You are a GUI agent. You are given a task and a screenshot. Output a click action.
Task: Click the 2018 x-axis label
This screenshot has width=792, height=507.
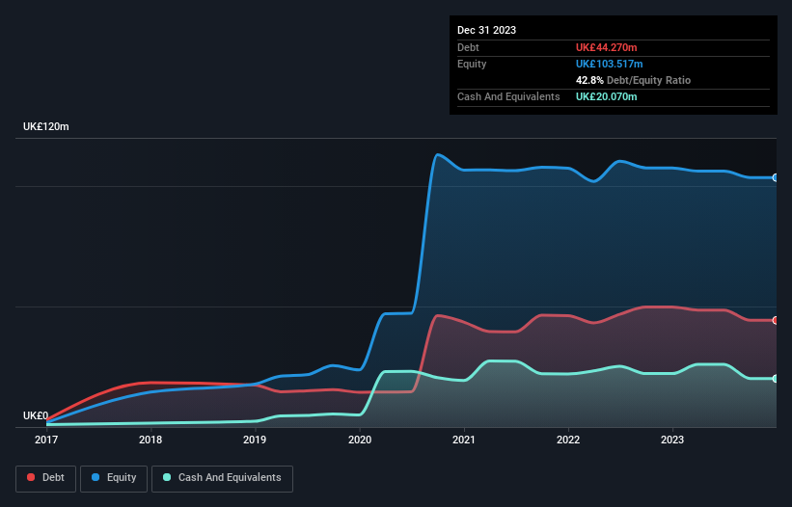[150, 440]
